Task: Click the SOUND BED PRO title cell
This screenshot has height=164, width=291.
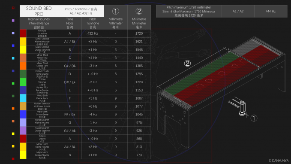Action: coord(39,11)
